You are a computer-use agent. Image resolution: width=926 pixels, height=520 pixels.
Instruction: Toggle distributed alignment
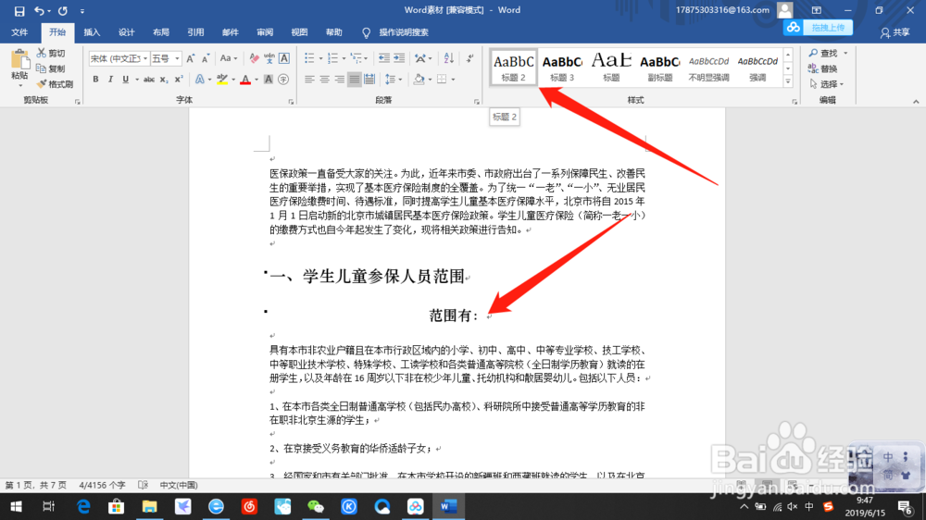click(369, 79)
